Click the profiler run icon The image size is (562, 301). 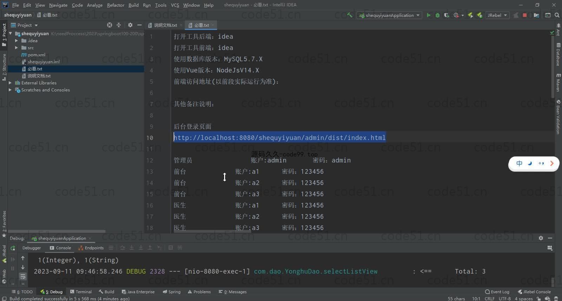pyautogui.click(x=456, y=15)
